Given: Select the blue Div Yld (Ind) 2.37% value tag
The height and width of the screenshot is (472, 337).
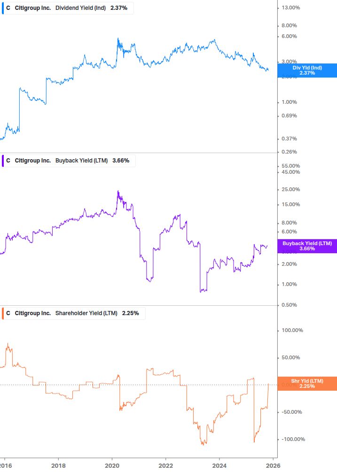Looking at the screenshot, I should [x=307, y=70].
